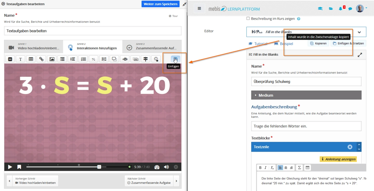Center-align text in Textzeile editor
This screenshot has height=191, width=374.
click(286, 168)
